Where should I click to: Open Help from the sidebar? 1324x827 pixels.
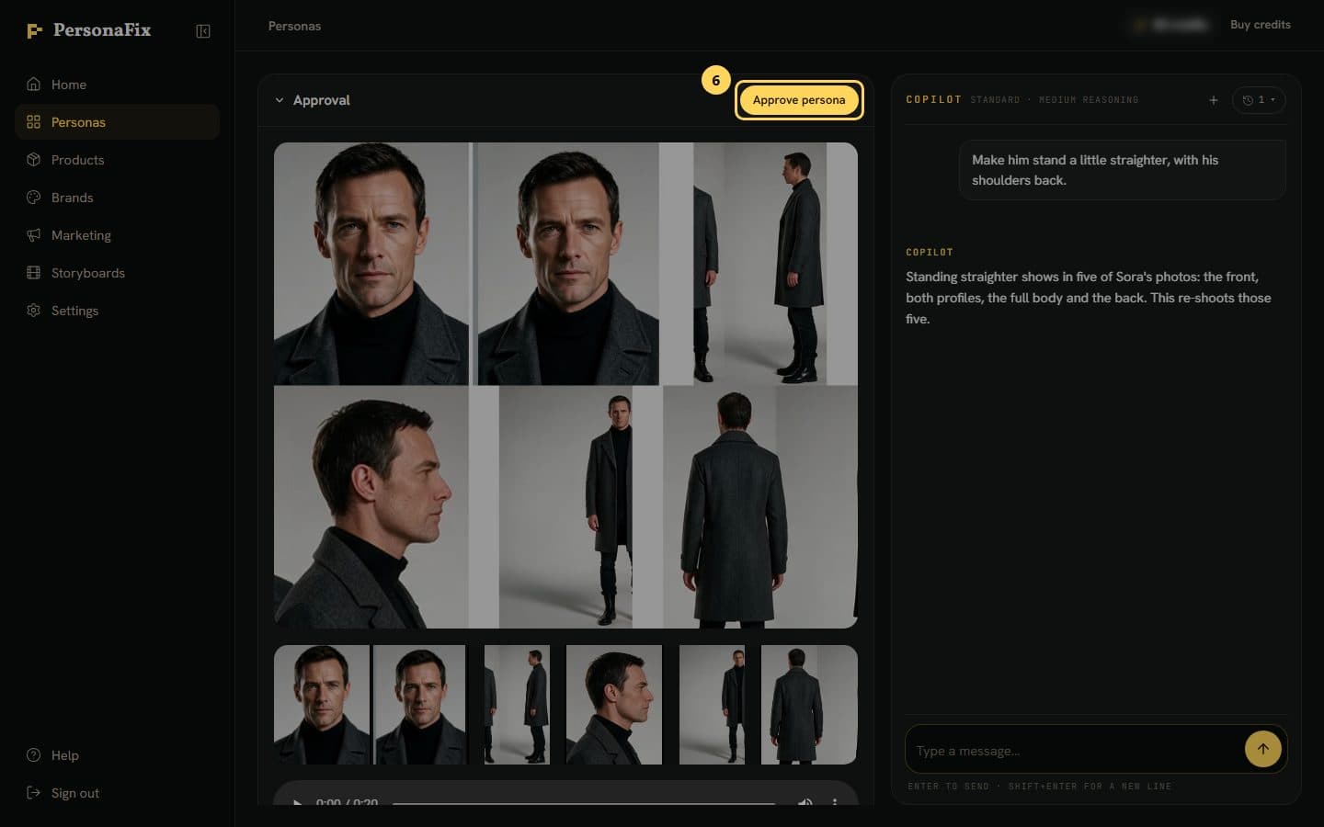117,755
